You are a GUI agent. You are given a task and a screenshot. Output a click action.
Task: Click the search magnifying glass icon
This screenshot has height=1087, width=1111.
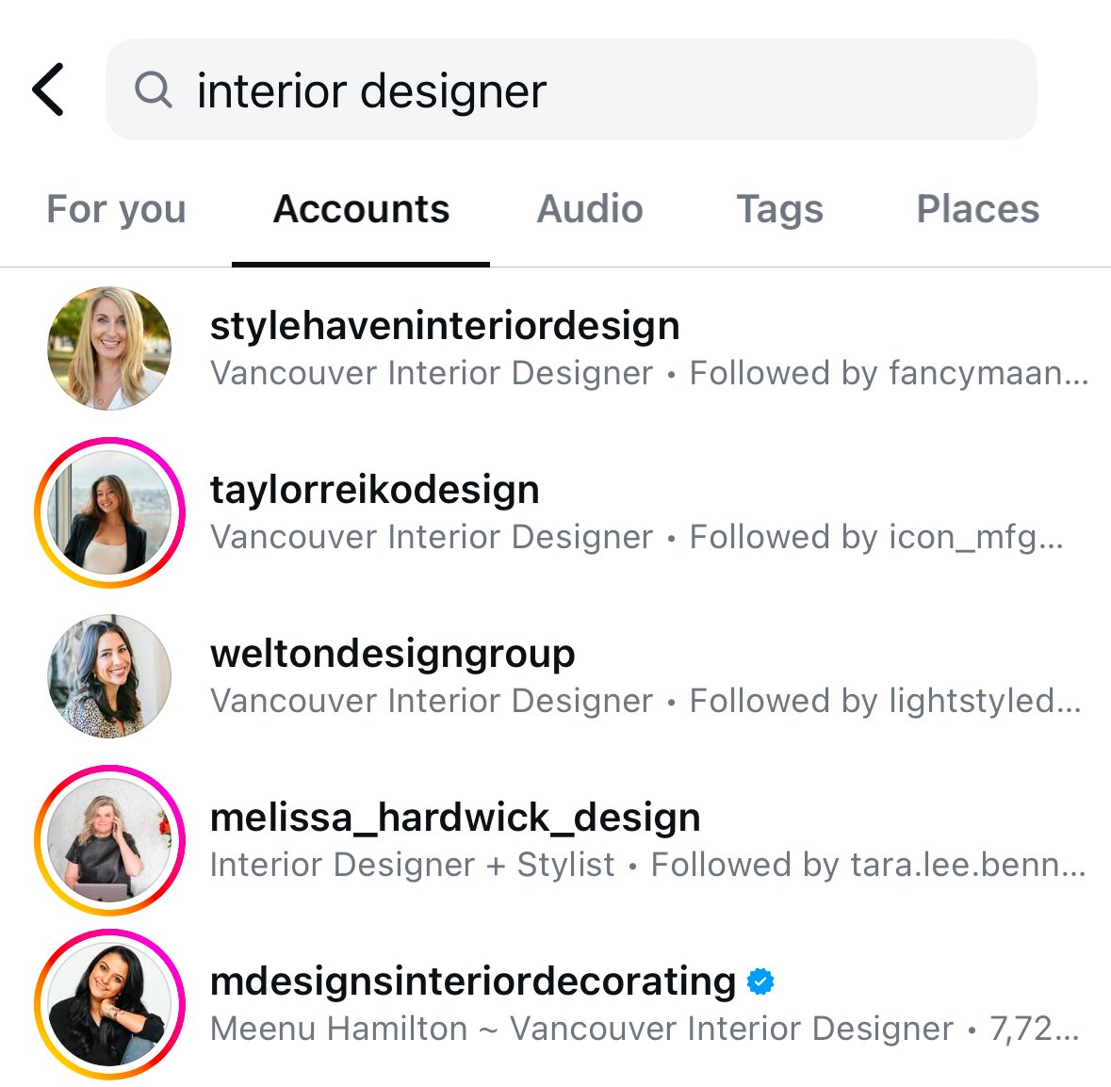(x=154, y=89)
